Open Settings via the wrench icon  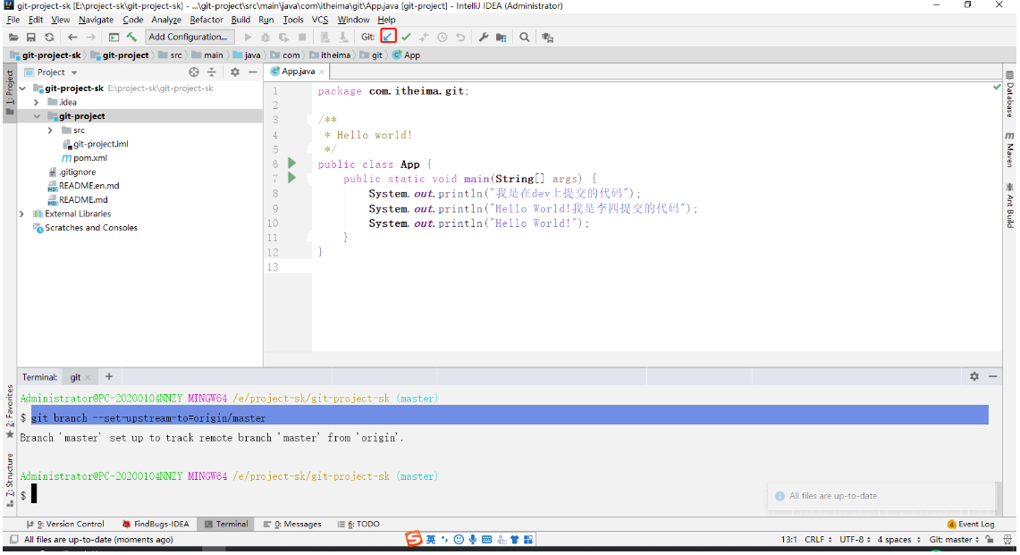(484, 37)
